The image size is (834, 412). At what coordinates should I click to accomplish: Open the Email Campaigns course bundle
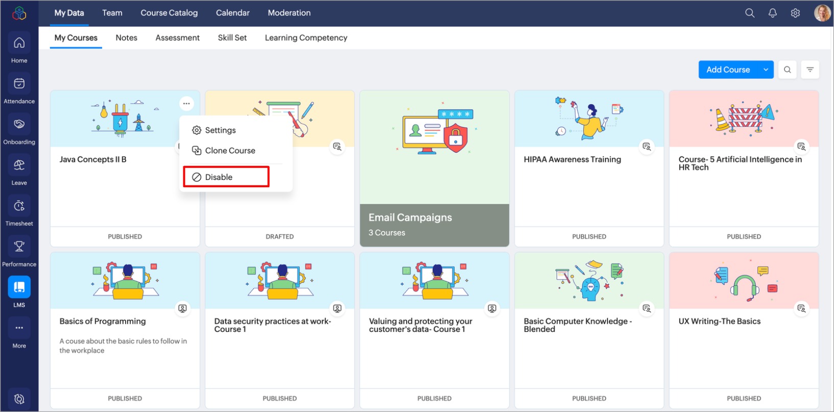coord(434,168)
